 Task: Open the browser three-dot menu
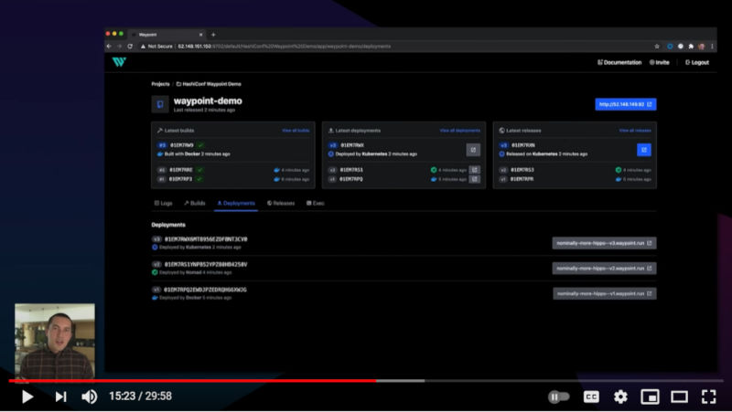click(x=712, y=47)
